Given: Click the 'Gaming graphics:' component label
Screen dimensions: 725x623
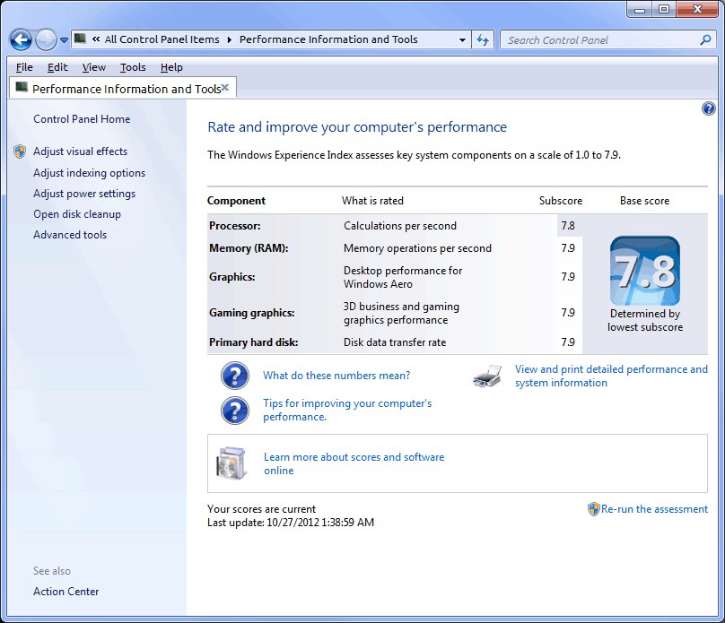Looking at the screenshot, I should 252,313.
